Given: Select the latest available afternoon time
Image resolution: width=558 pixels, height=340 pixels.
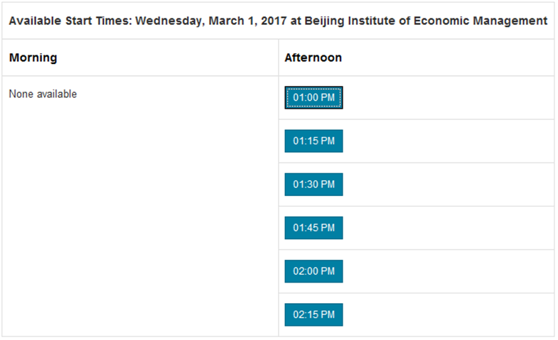Looking at the screenshot, I should [313, 314].
